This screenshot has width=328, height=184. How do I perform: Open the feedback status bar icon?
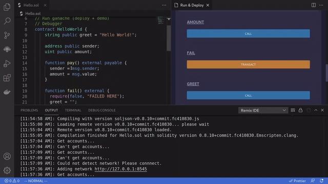313,181
